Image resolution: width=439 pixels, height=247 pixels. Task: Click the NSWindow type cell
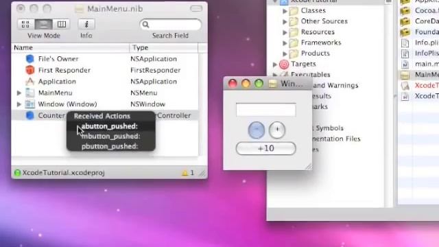147,104
